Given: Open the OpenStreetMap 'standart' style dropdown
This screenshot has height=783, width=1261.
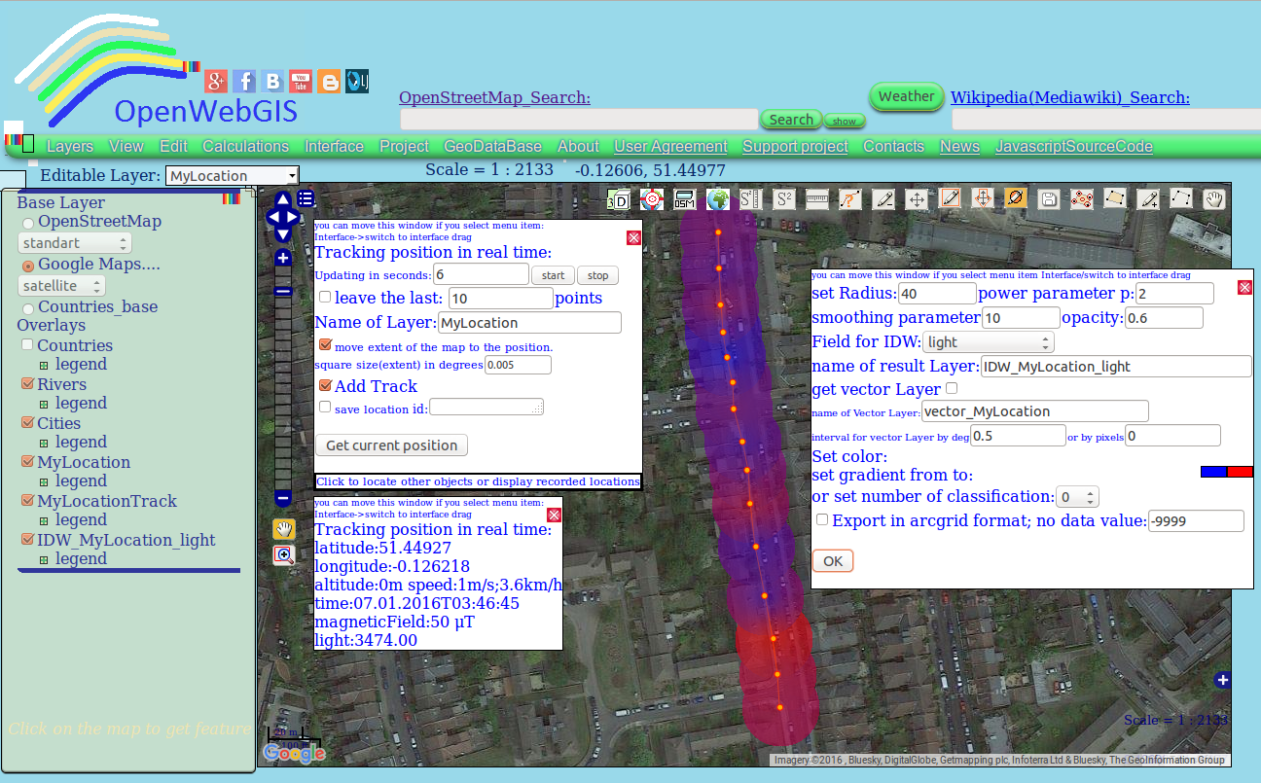Looking at the screenshot, I should [x=75, y=243].
